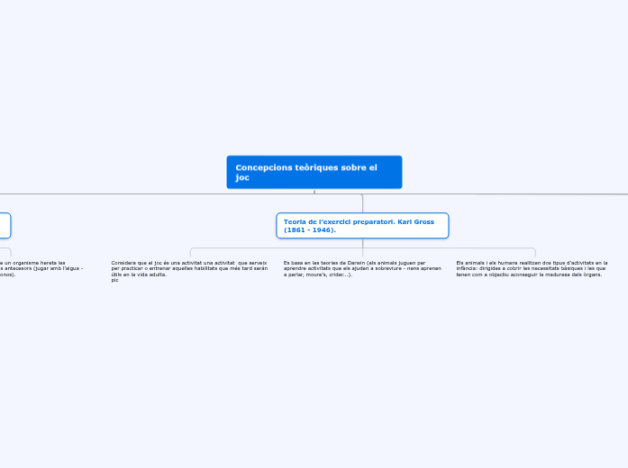This screenshot has height=468, width=628.
Task: Click the vertical connector below the central node
Action: tap(314, 191)
